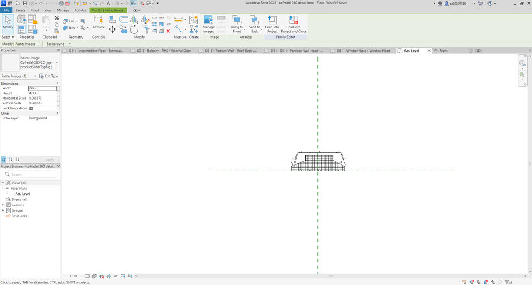Switch to the Front view tab
Image resolution: width=532 pixels, height=285 pixels.
click(x=443, y=51)
